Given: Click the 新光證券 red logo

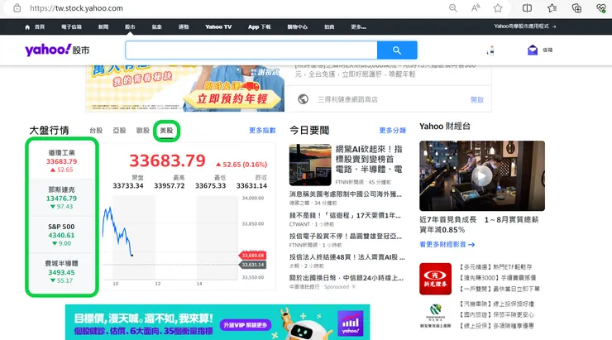Looking at the screenshot, I should pyautogui.click(x=435, y=279).
